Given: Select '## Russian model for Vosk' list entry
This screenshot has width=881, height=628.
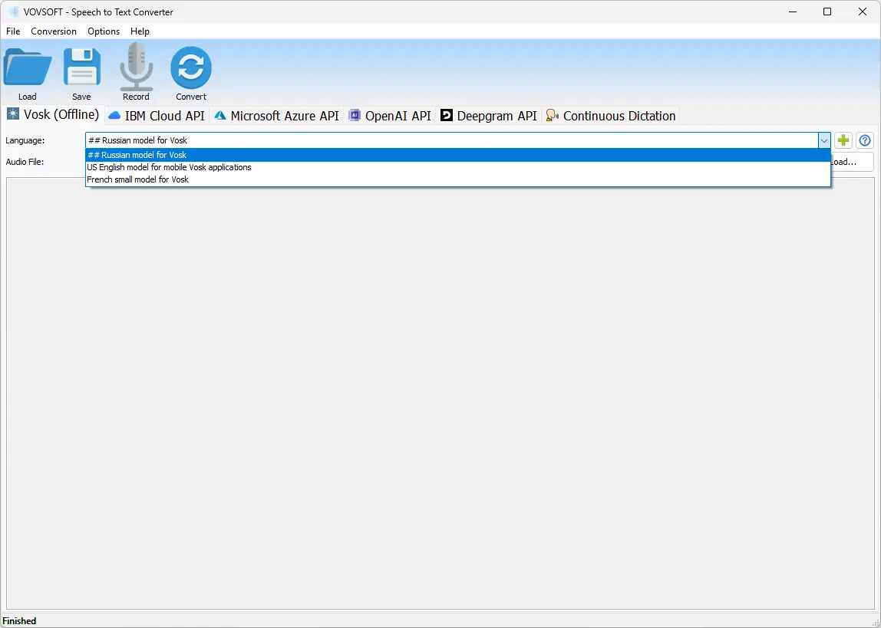Looking at the screenshot, I should [458, 155].
